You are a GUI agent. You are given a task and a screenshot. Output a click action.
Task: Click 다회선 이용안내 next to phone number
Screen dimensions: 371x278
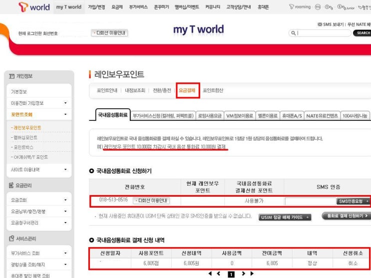151,201
